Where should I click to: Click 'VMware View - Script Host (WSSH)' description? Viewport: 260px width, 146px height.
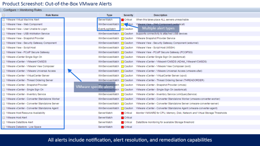[x=155, y=47]
